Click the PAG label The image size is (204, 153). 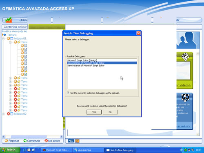pos(71,141)
